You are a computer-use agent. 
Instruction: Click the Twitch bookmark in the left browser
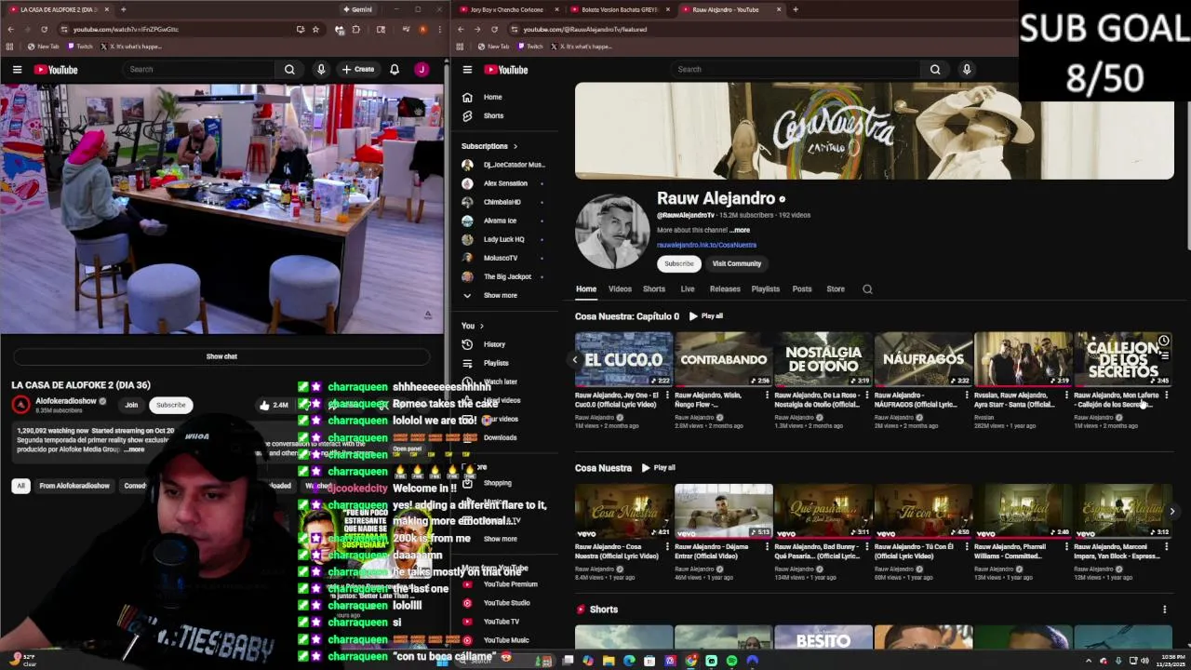coord(79,47)
